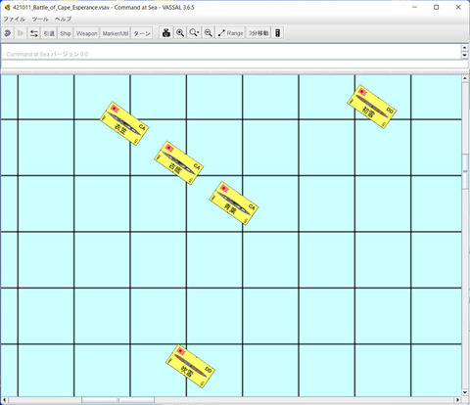The width and height of the screenshot is (470, 405).
Task: Click the 3分移動 button
Action: tap(258, 33)
